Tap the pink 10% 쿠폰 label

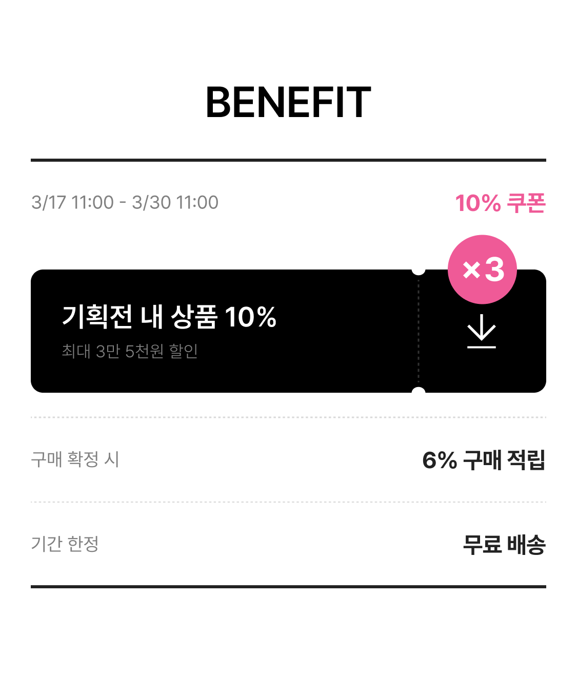500,203
